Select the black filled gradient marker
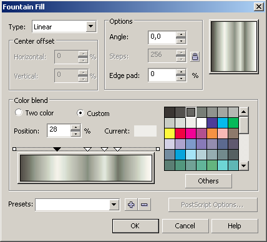267x242 pixels. (x=57, y=149)
